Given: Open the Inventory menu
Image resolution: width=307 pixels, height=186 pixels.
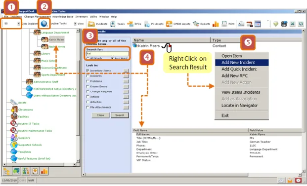Looking at the screenshot, I should [x=82, y=17].
